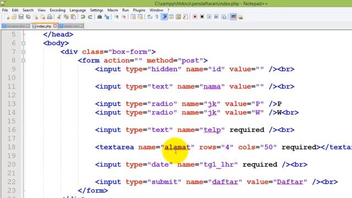352x198 pixels.
Task: Toggle indent guide highlighted icon
Action: [x=164, y=17]
